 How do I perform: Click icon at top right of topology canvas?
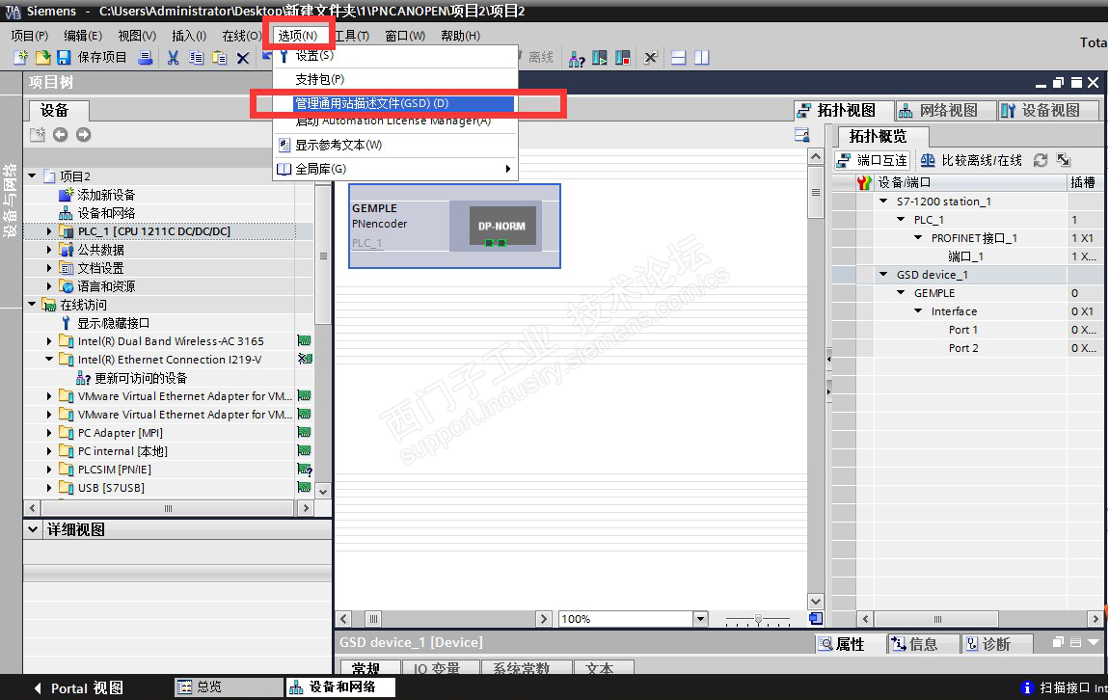pos(802,134)
